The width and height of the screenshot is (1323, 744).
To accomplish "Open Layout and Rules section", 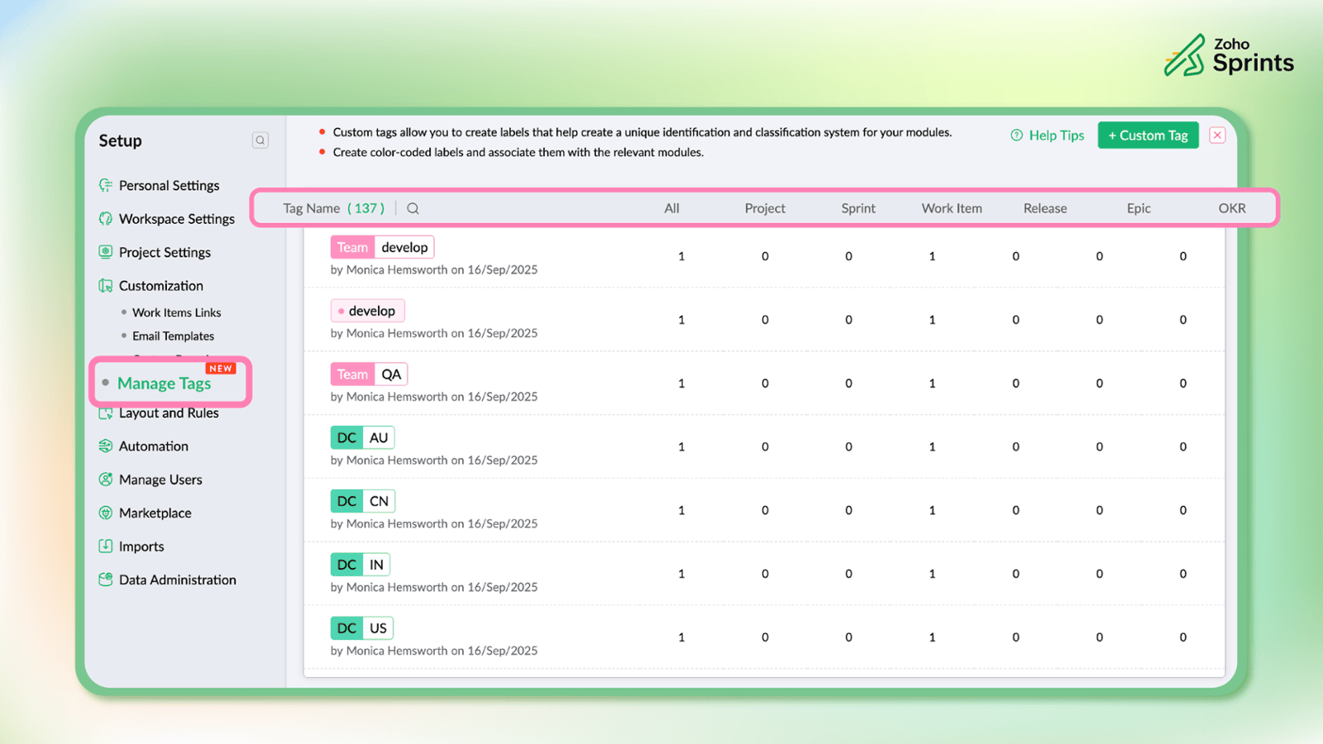I will click(x=169, y=413).
